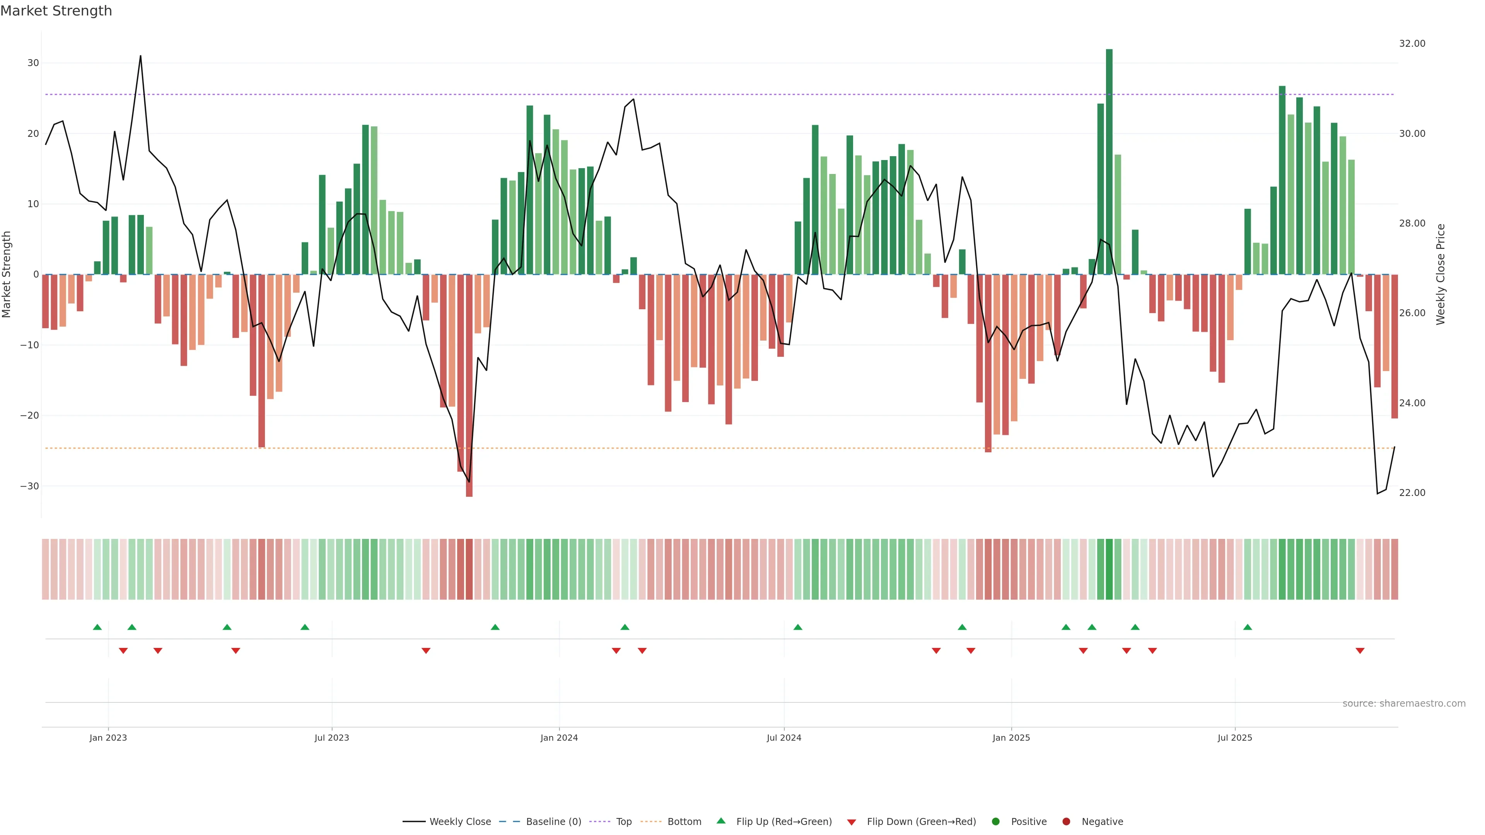This screenshot has height=835, width=1485.
Task: Click the Flip Down red triangle legend icon
Action: (851, 822)
